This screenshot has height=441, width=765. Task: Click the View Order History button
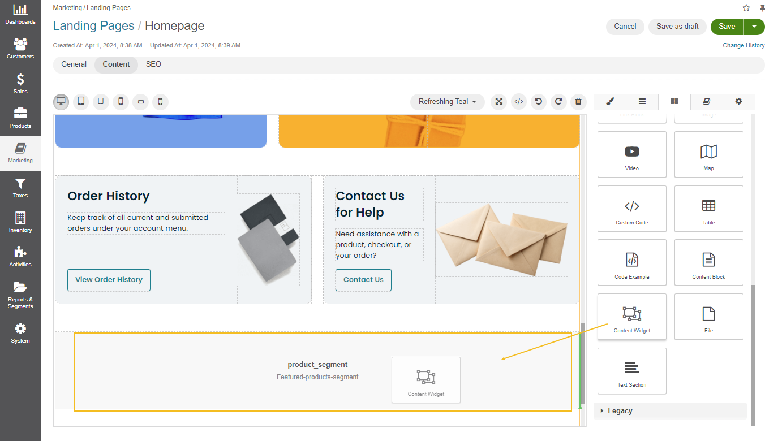click(x=109, y=280)
